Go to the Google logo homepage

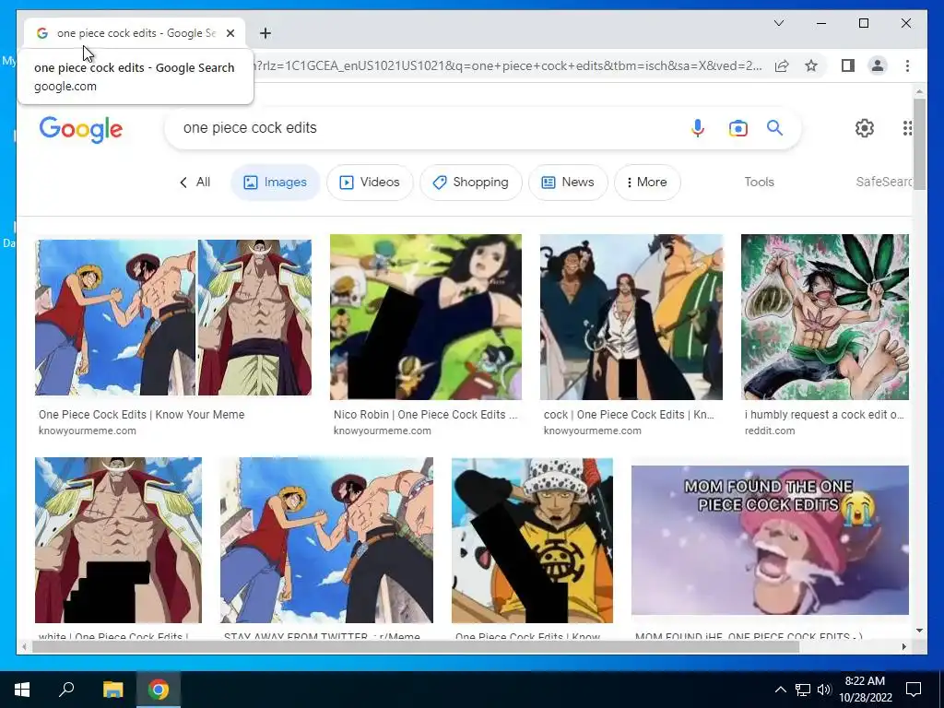click(81, 129)
